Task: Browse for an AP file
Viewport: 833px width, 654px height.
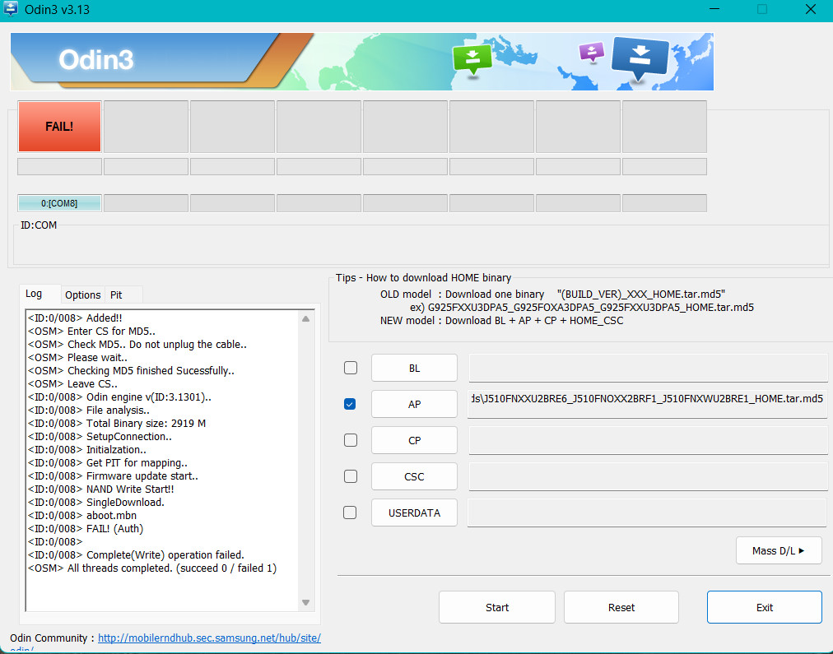Action: pyautogui.click(x=414, y=404)
